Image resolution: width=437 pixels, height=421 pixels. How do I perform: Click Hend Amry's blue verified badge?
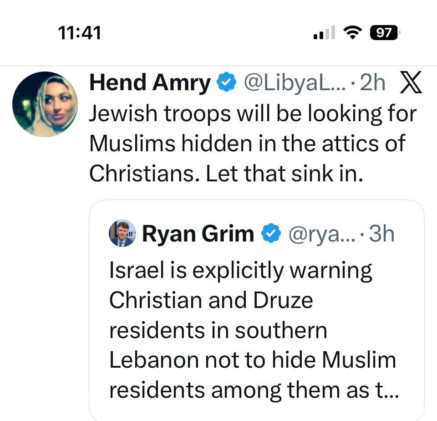point(226,83)
